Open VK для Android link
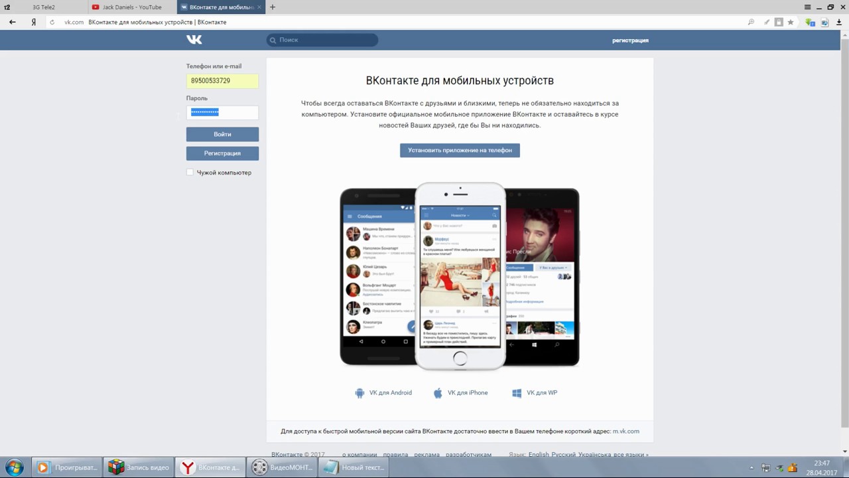This screenshot has width=849, height=478. (390, 393)
